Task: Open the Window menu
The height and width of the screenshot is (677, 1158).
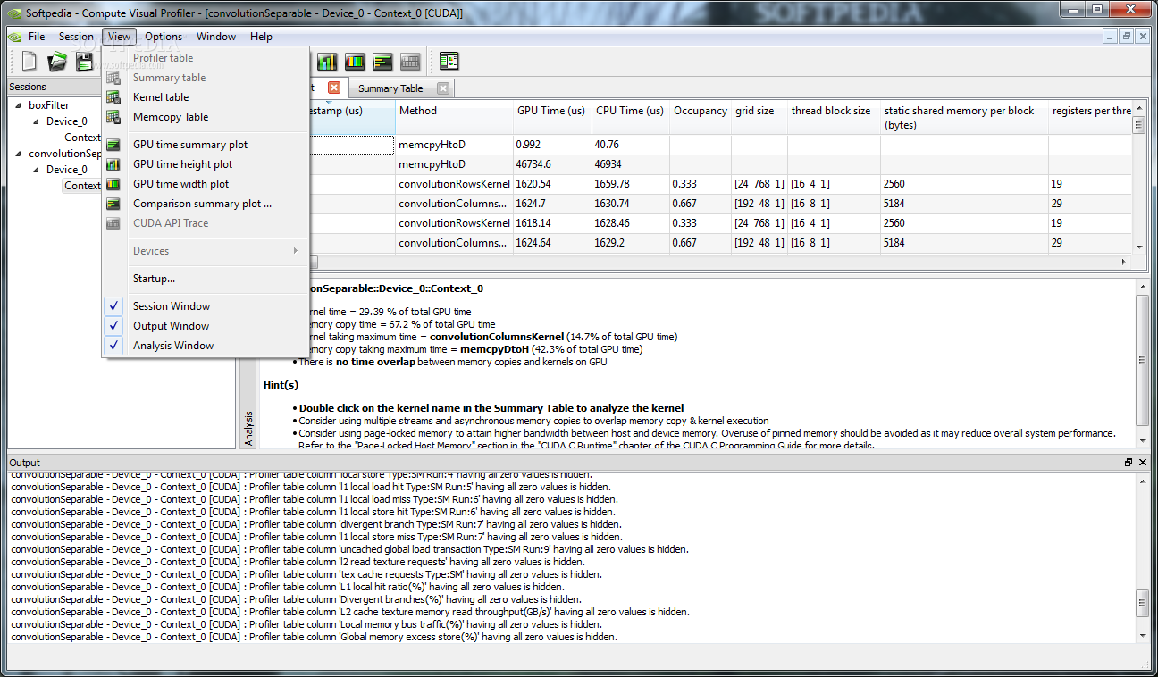Action: coord(216,37)
